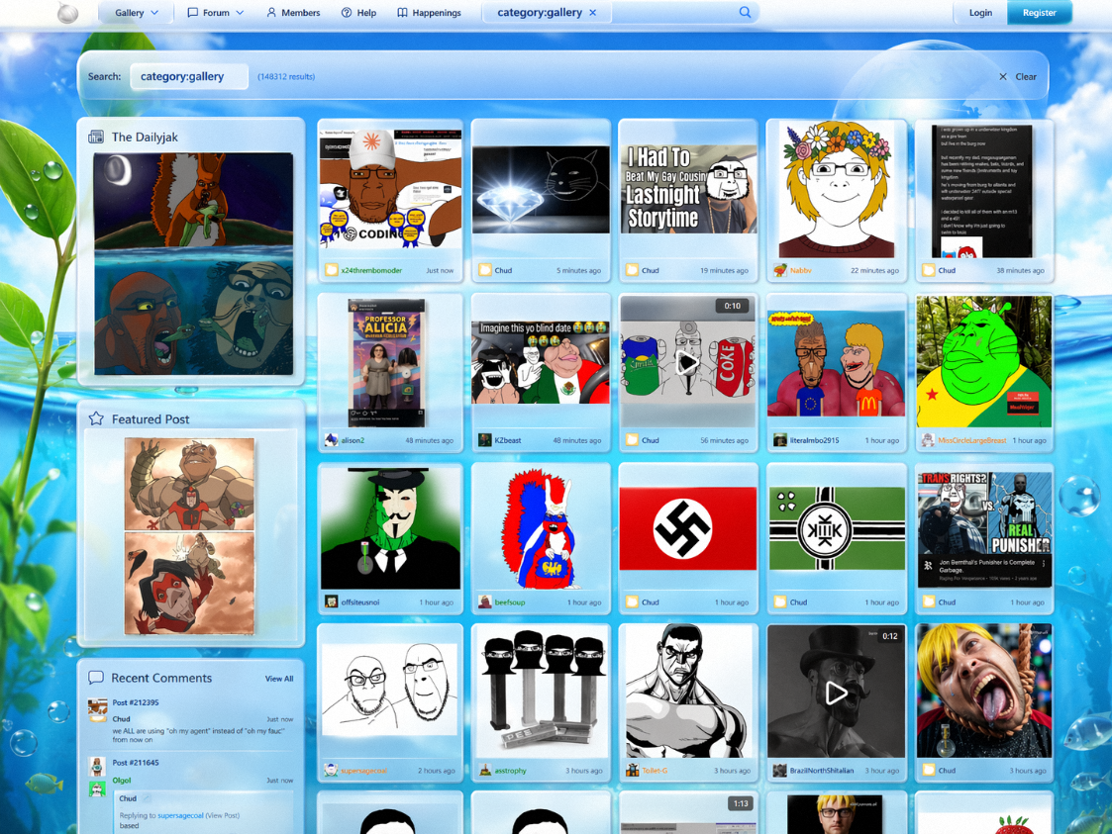Play the 0:12 top hat video

836,694
